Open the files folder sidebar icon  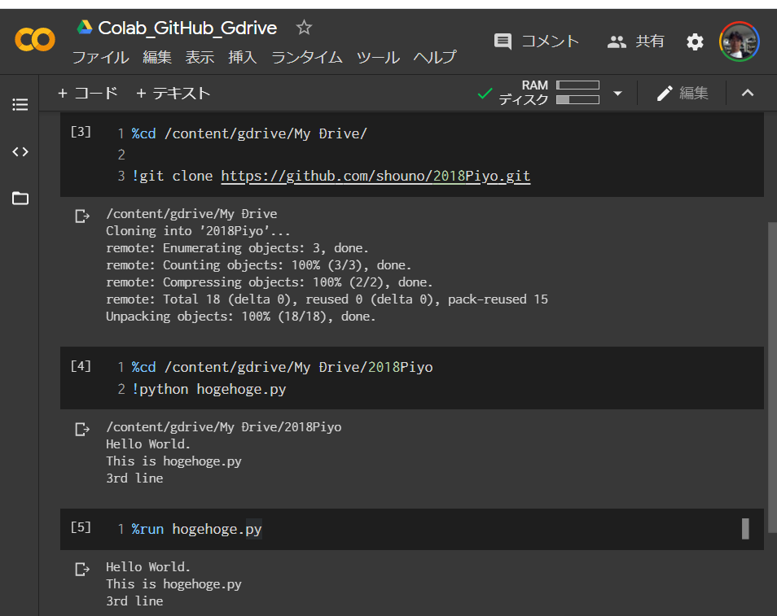click(20, 198)
